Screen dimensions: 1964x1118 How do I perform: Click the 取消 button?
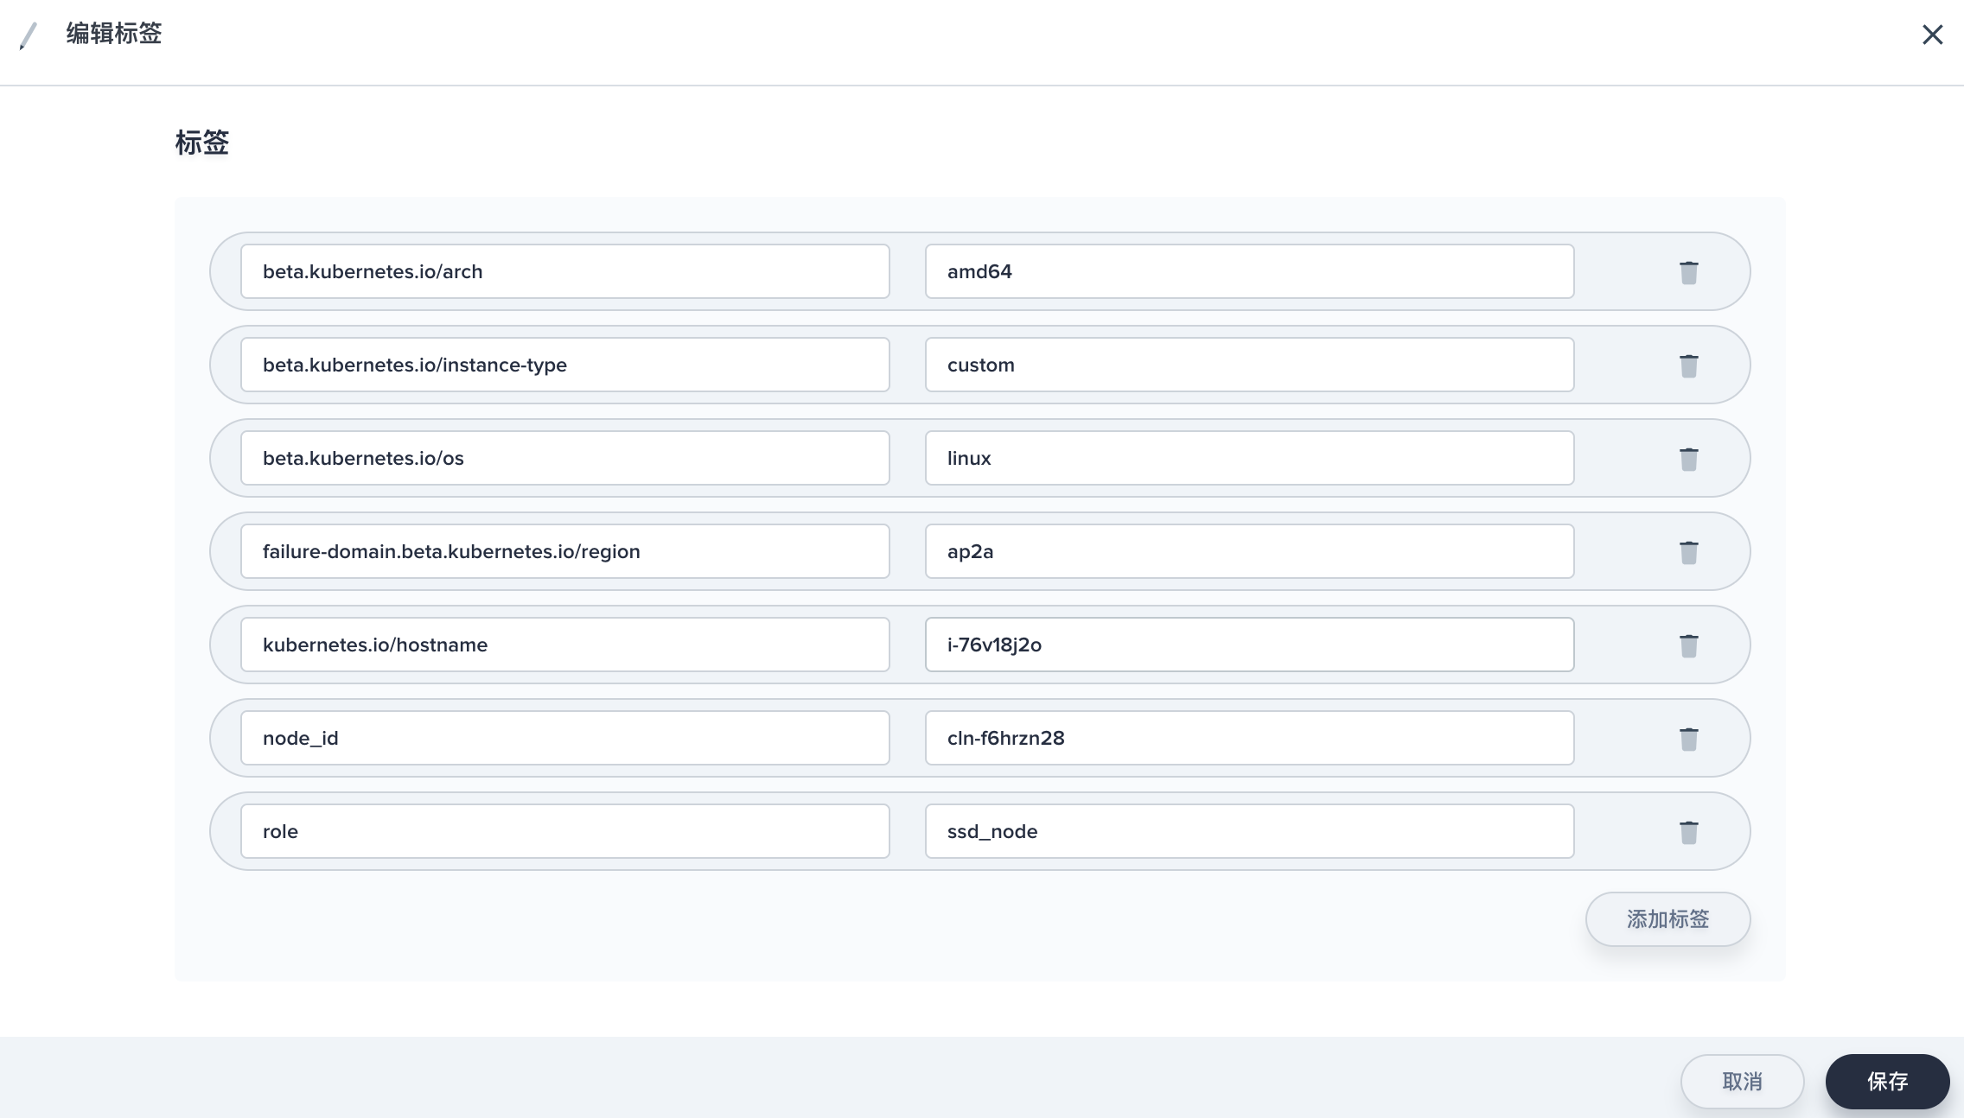coord(1742,1082)
